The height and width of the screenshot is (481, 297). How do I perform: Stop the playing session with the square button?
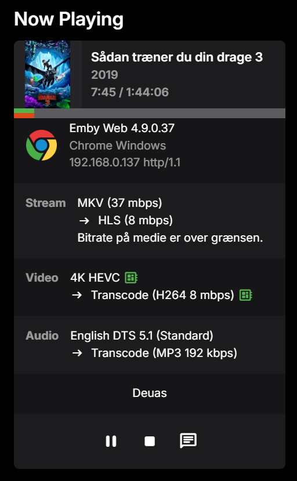coord(150,441)
